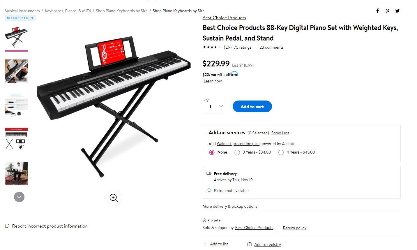Click the Add to registry gift icon

click(249, 244)
